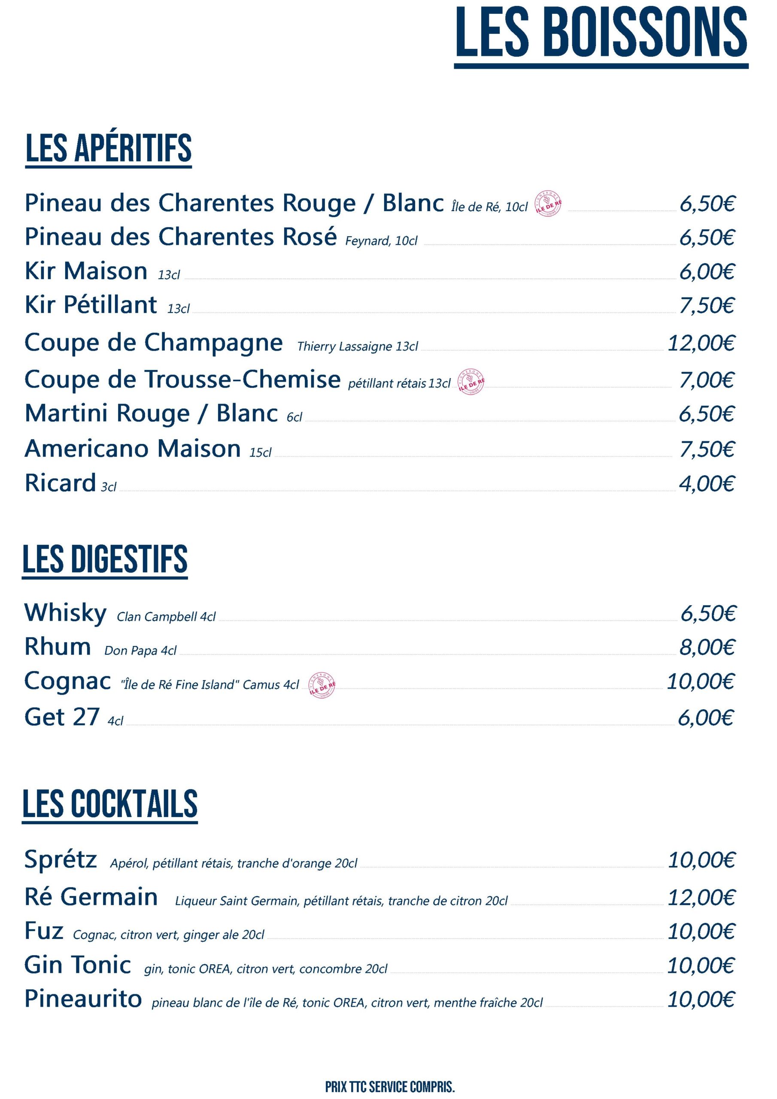Image resolution: width=777 pixels, height=1099 pixels.
Task: Click the Ricard item name
Action: click(x=61, y=483)
